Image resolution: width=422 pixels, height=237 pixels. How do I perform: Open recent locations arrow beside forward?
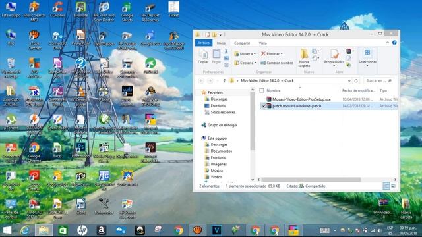tap(217, 80)
